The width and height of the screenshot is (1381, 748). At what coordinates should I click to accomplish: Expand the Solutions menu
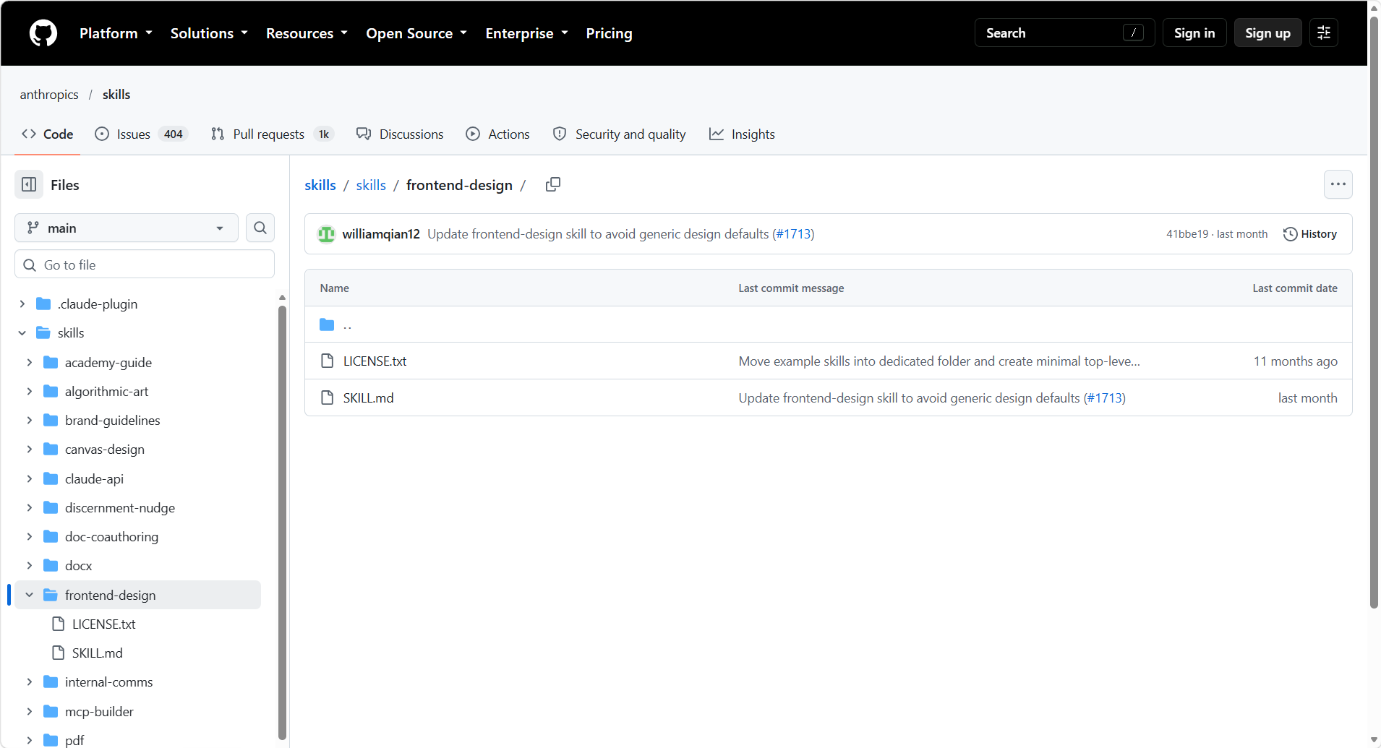[x=209, y=33]
